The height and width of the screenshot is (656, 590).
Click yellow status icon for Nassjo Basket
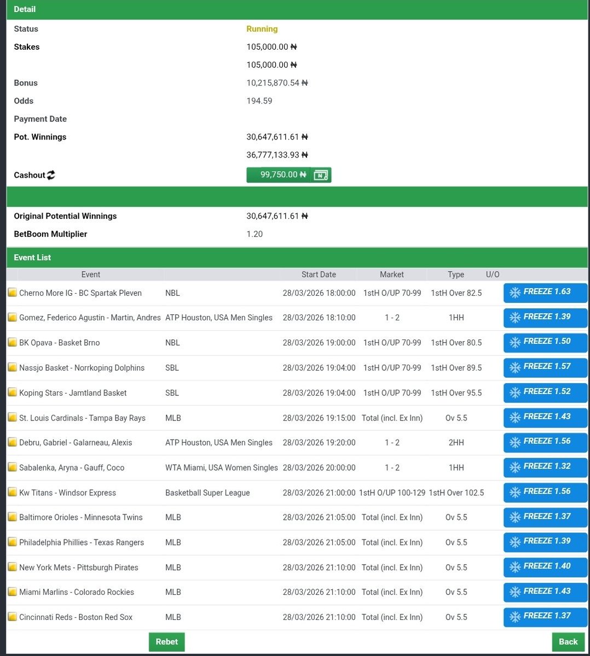coord(12,367)
